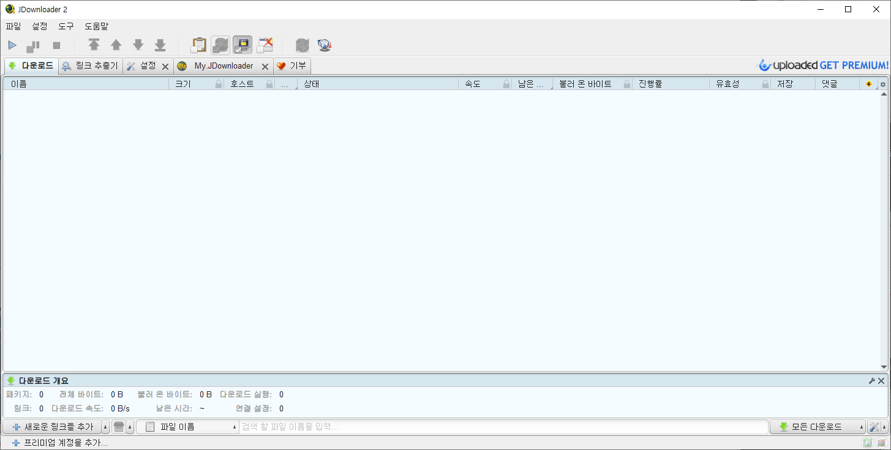Click scrollbar up arrow in download list
Screen dimensions: 891x450
[884, 94]
